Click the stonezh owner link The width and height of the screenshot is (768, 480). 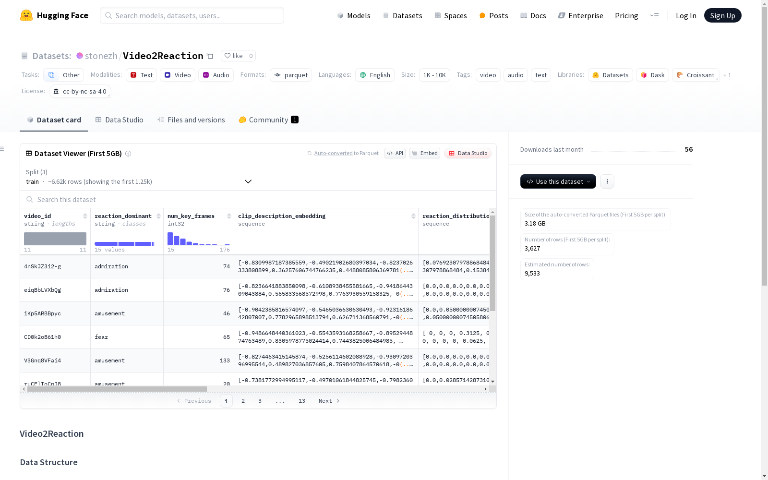(101, 56)
